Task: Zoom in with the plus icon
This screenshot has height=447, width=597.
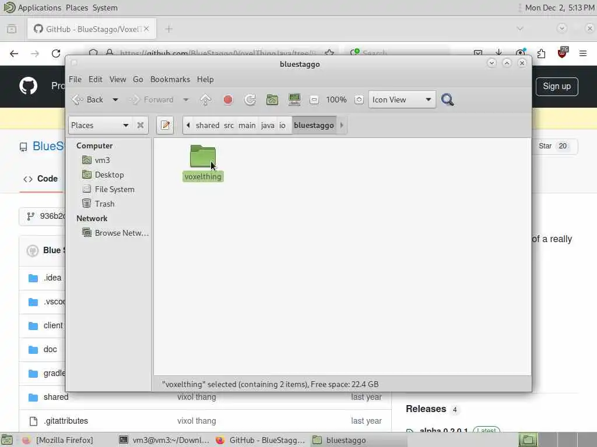Action: pyautogui.click(x=359, y=100)
